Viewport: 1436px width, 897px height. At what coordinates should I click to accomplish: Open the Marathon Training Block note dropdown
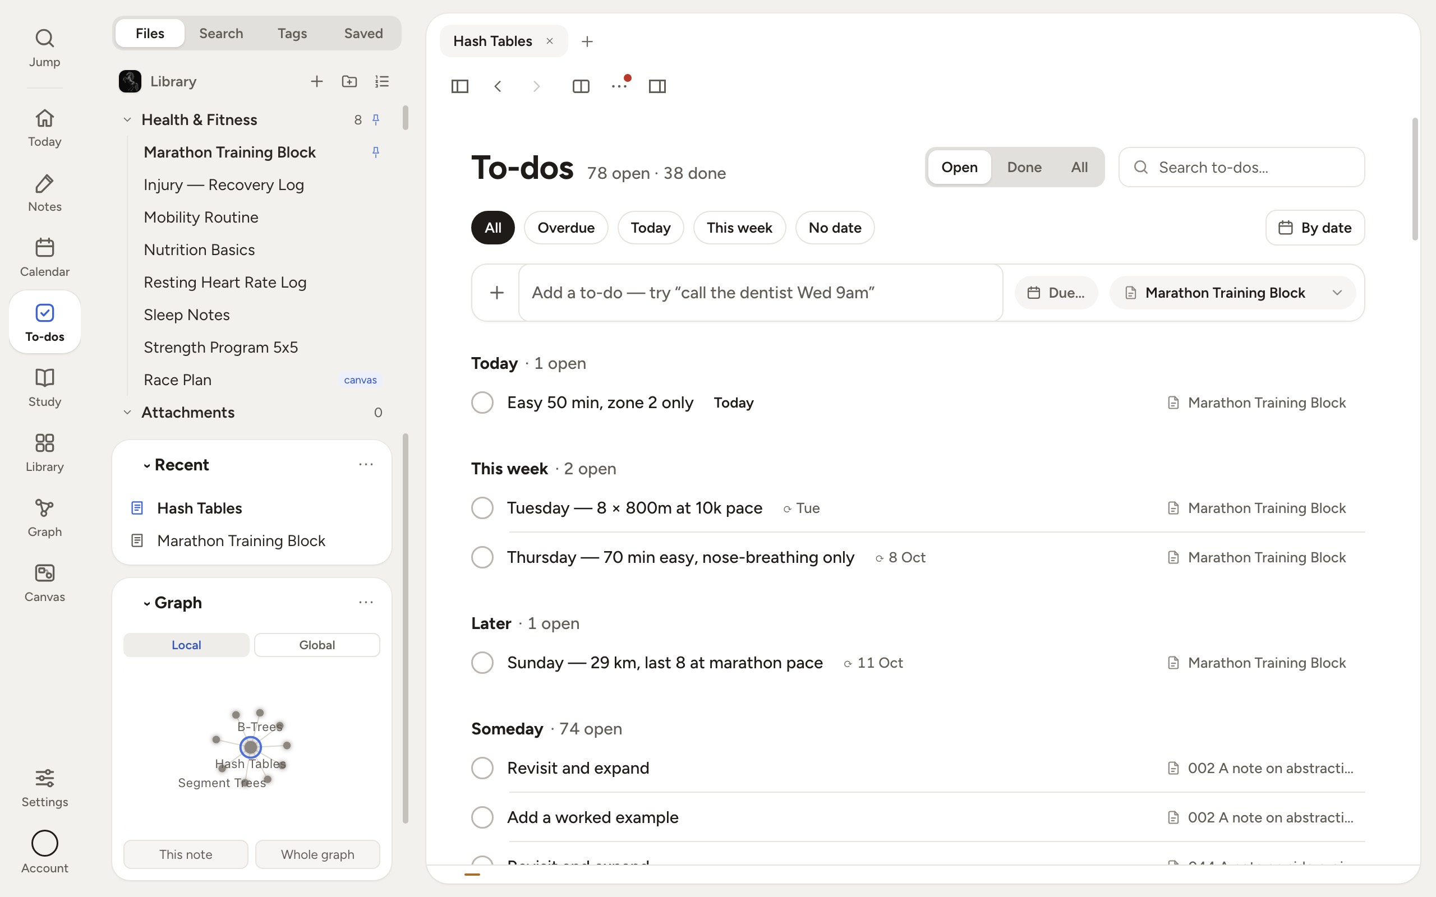pos(1232,293)
